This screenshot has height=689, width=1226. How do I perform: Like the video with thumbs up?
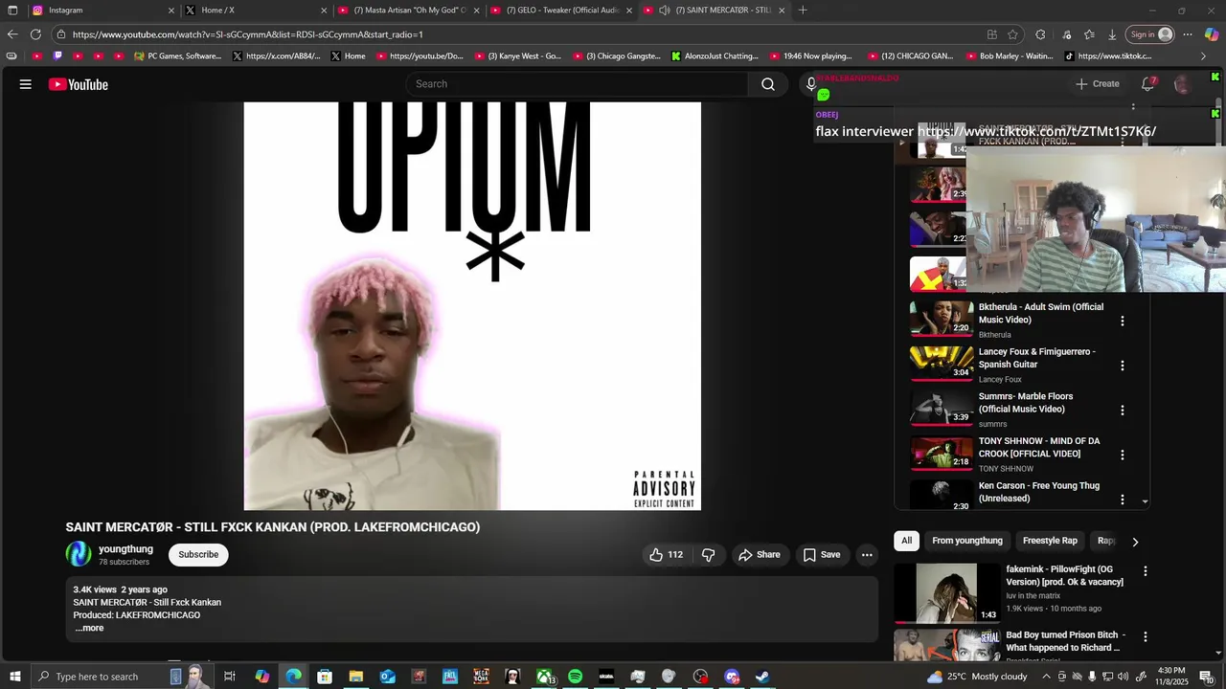[x=666, y=555]
